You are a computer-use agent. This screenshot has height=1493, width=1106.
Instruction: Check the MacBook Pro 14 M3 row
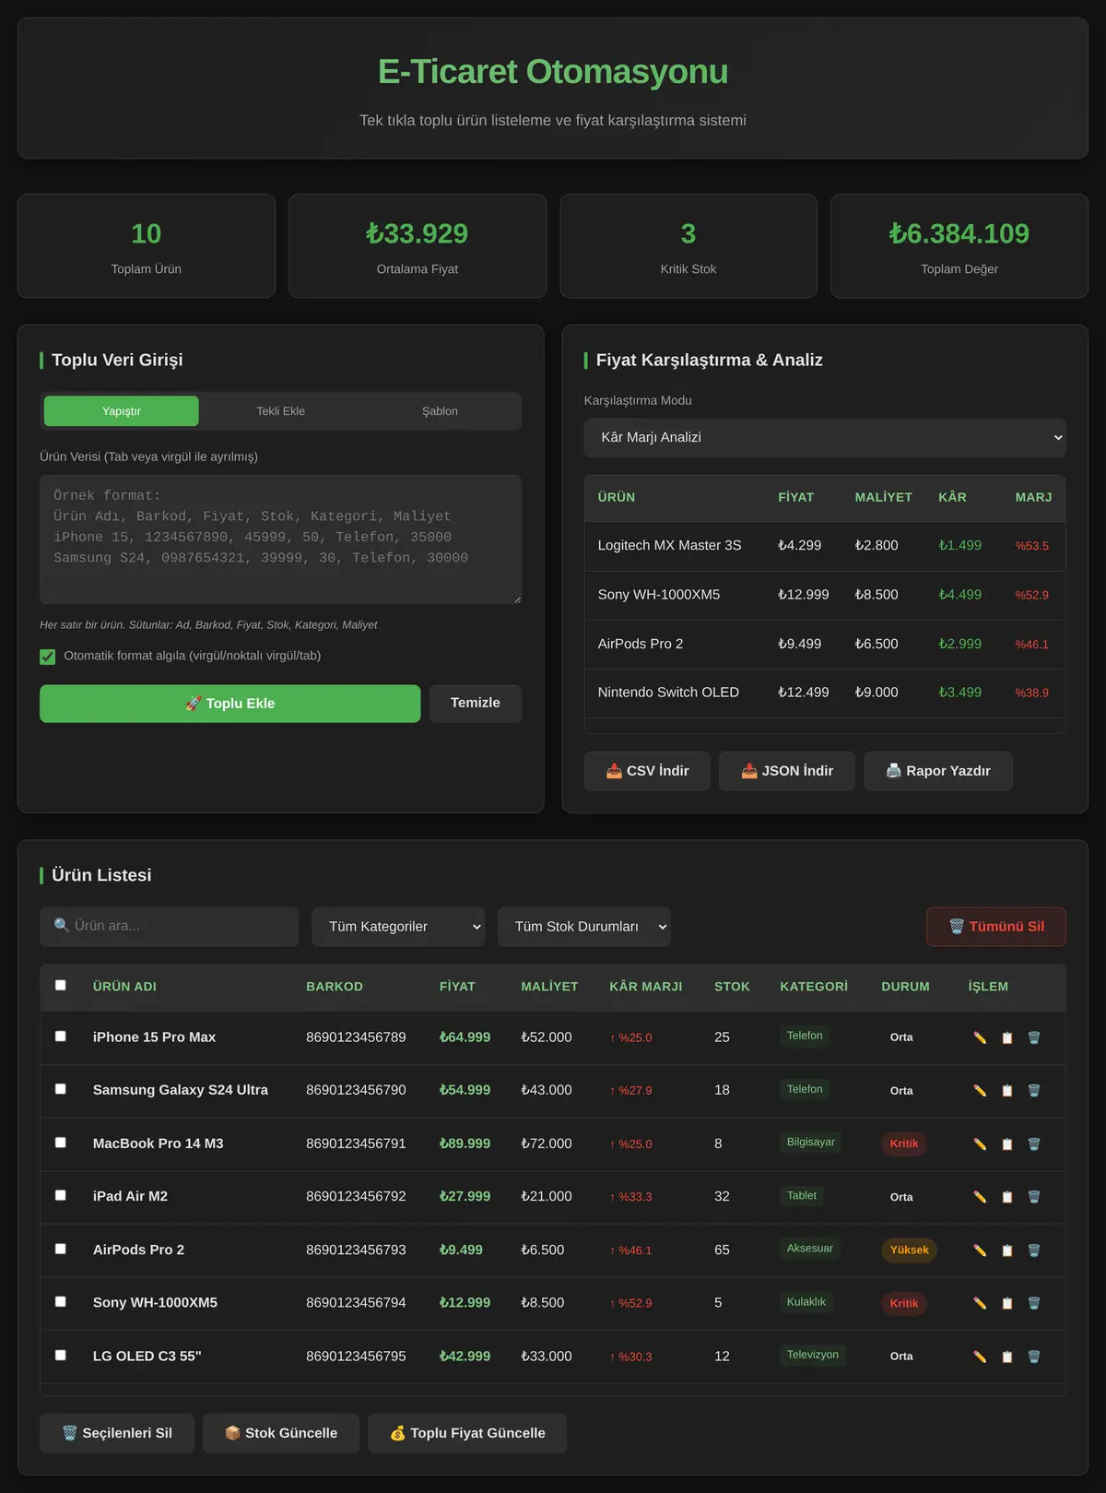pos(61,1143)
